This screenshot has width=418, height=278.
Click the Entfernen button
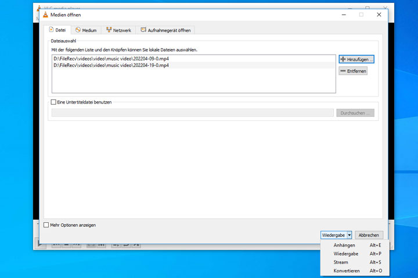[x=353, y=71]
